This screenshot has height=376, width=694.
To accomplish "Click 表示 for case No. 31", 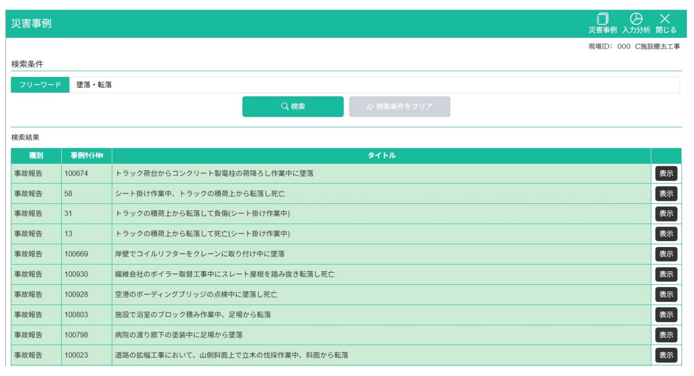I will [666, 213].
